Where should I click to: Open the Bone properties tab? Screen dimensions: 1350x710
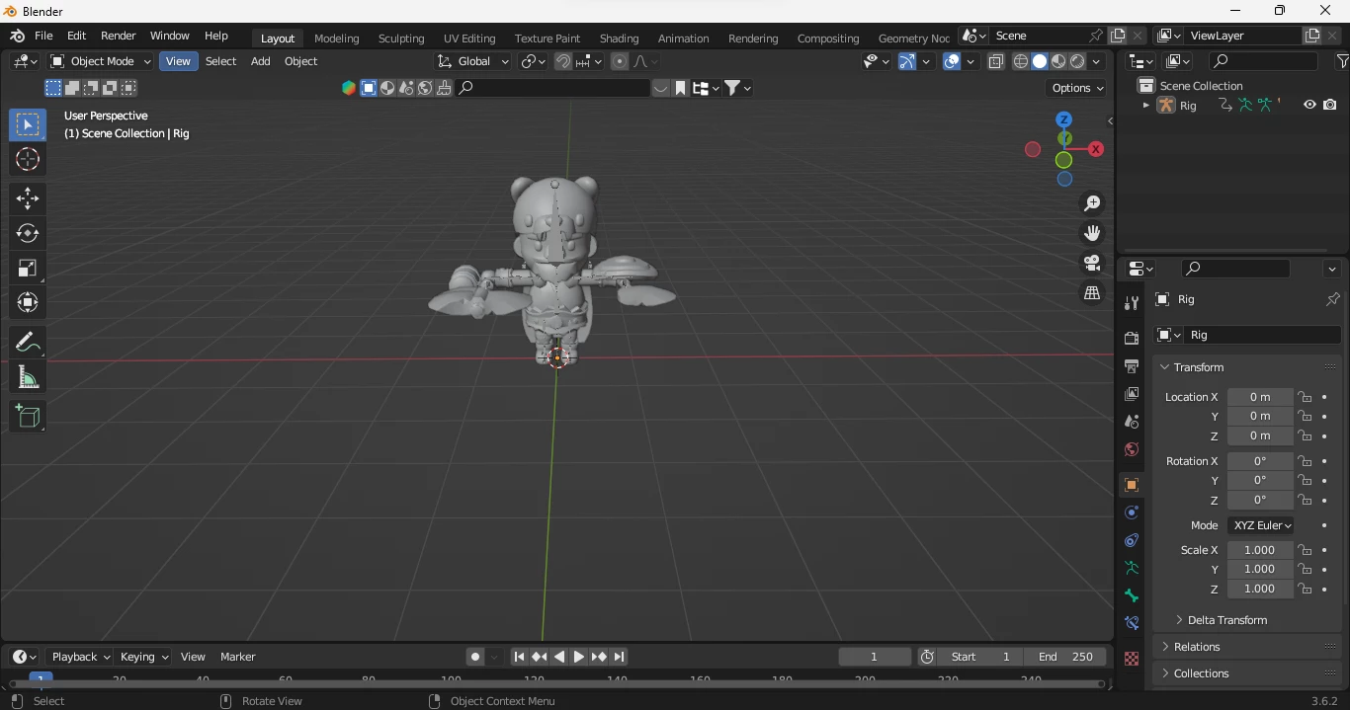[1132, 595]
